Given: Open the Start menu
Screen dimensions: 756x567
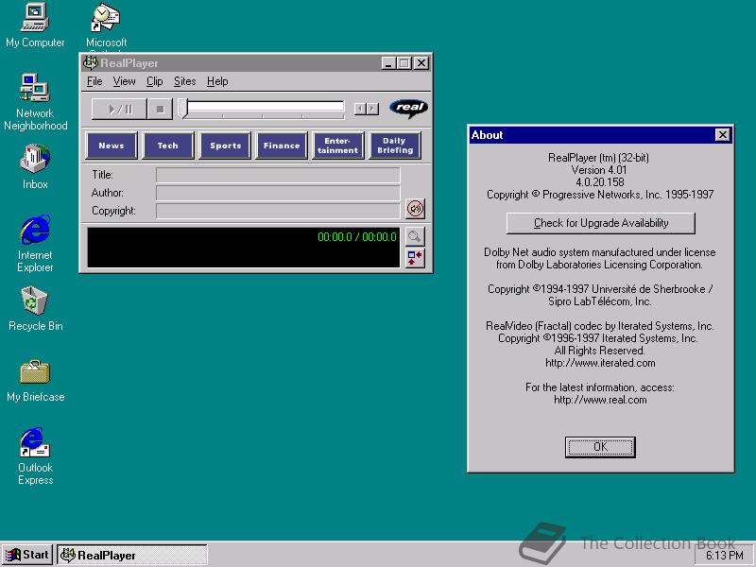Looking at the screenshot, I should pyautogui.click(x=27, y=555).
